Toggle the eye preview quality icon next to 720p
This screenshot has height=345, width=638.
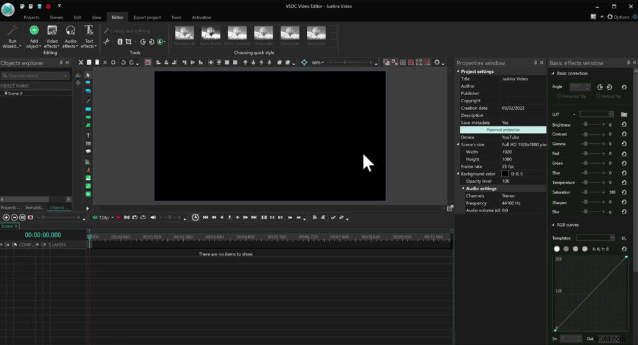pyautogui.click(x=95, y=217)
